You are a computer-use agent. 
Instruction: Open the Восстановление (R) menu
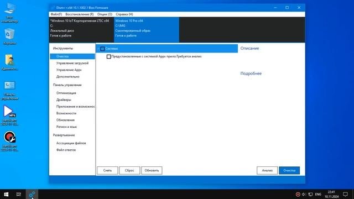(x=80, y=14)
